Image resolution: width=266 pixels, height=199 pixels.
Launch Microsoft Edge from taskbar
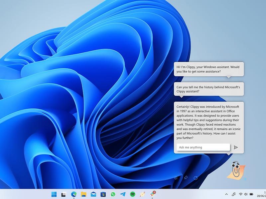[x=73, y=194]
